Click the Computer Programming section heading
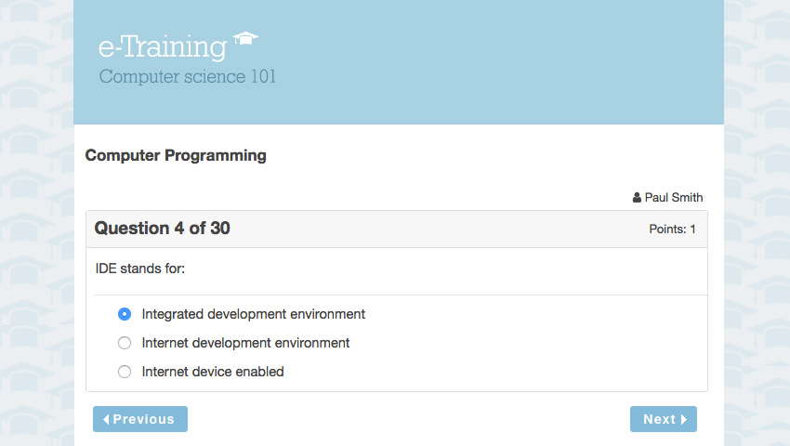The height and width of the screenshot is (446, 790). 176,156
